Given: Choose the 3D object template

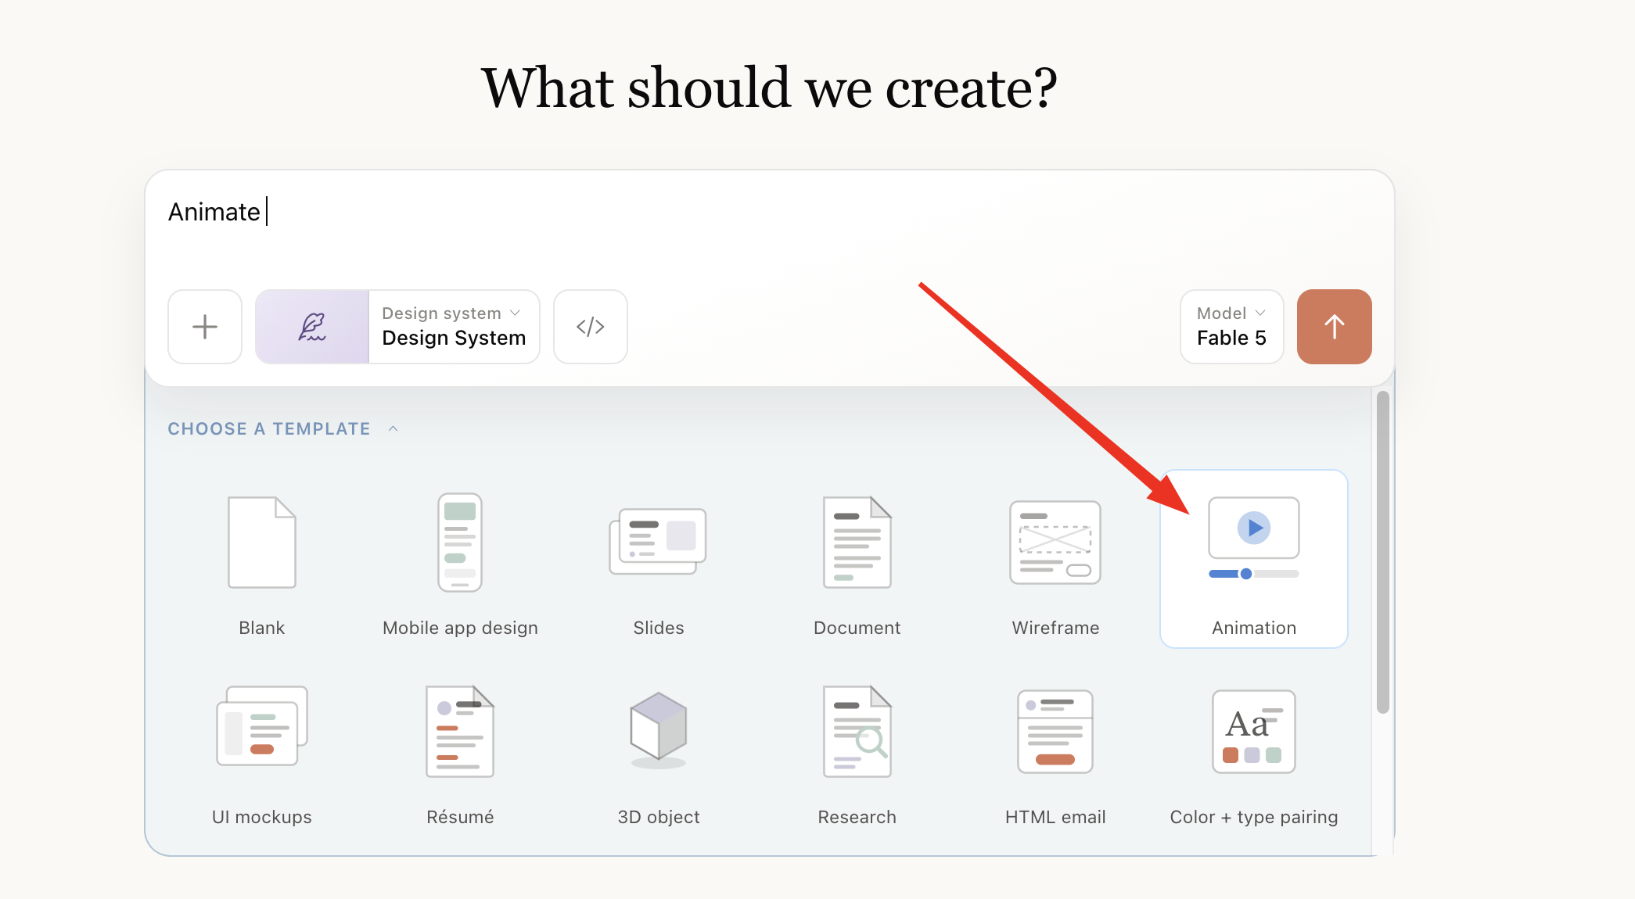Looking at the screenshot, I should pyautogui.click(x=659, y=754).
